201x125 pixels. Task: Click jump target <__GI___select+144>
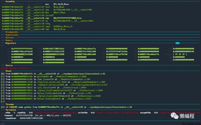coord(82,21)
